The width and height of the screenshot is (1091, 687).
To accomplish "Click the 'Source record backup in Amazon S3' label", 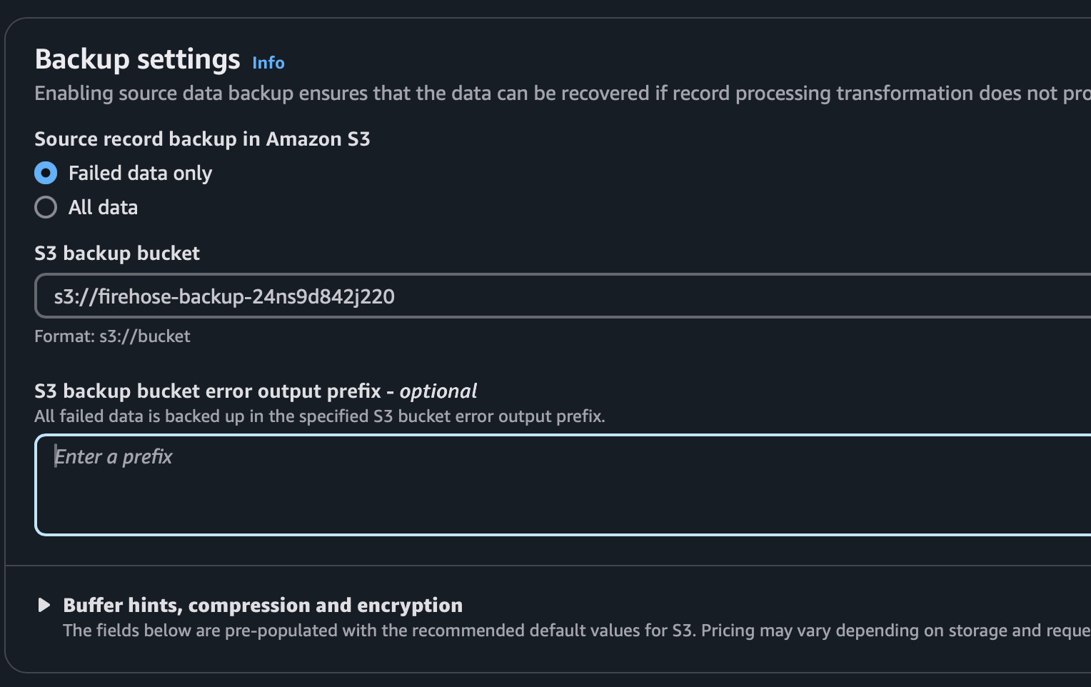I will pos(202,139).
